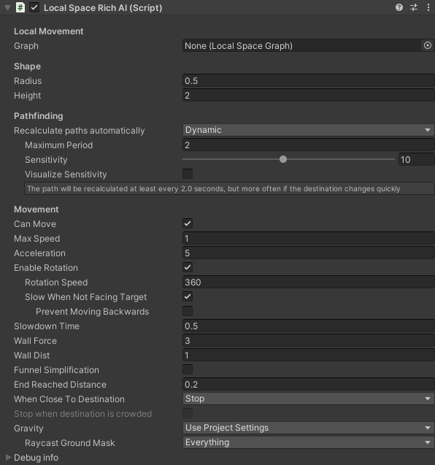Click the Max Speed input field
Image resolution: width=435 pixels, height=465 pixels.
coord(309,239)
